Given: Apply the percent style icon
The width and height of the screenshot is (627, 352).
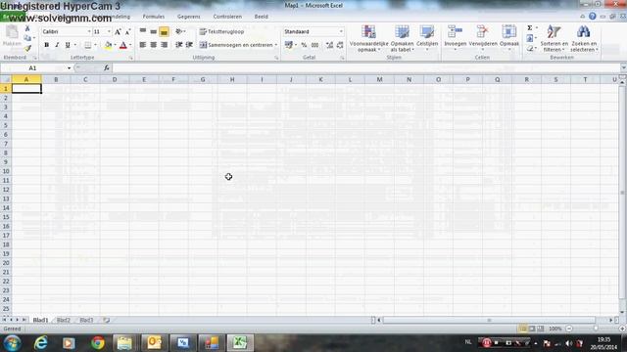Looking at the screenshot, I should click(x=304, y=45).
